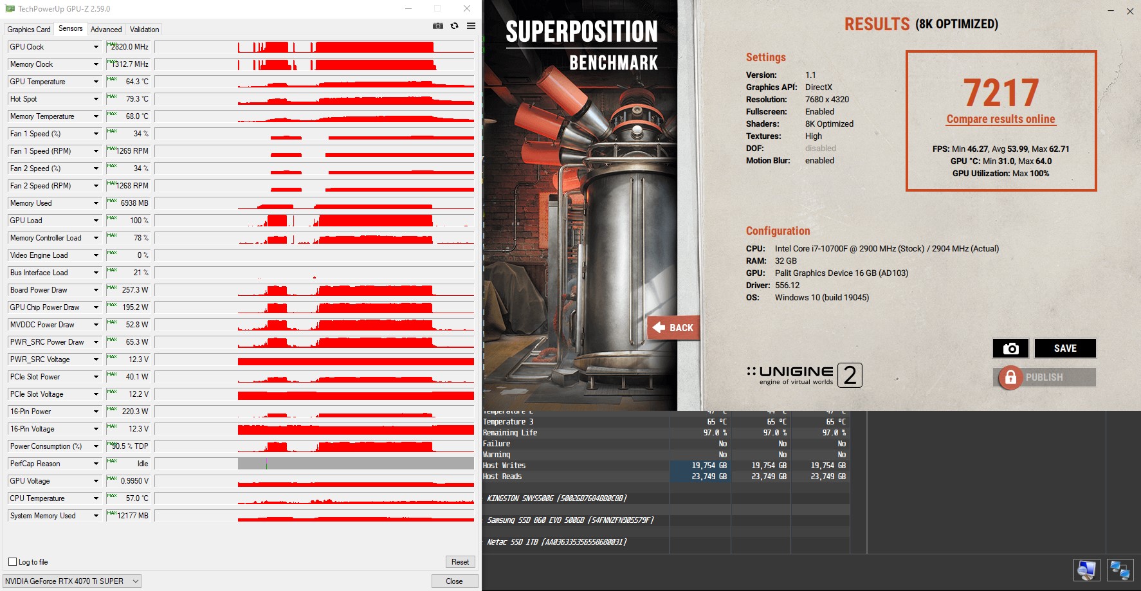Click the PerfCap Reason graph bar
The image size is (1141, 591).
click(x=315, y=464)
